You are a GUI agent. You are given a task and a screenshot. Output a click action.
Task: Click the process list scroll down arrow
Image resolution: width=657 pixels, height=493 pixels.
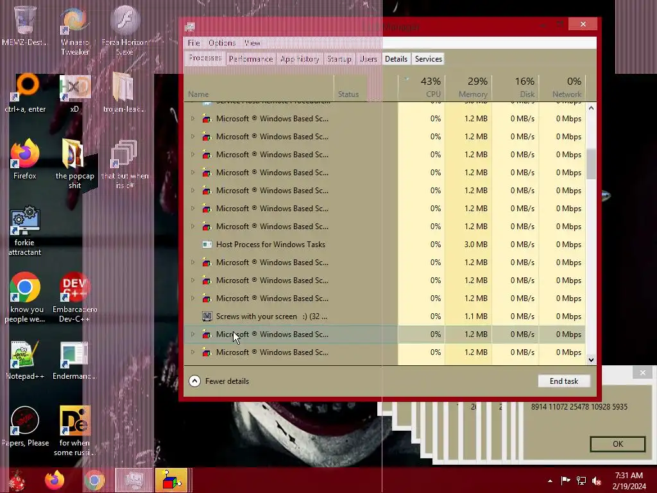(x=591, y=359)
